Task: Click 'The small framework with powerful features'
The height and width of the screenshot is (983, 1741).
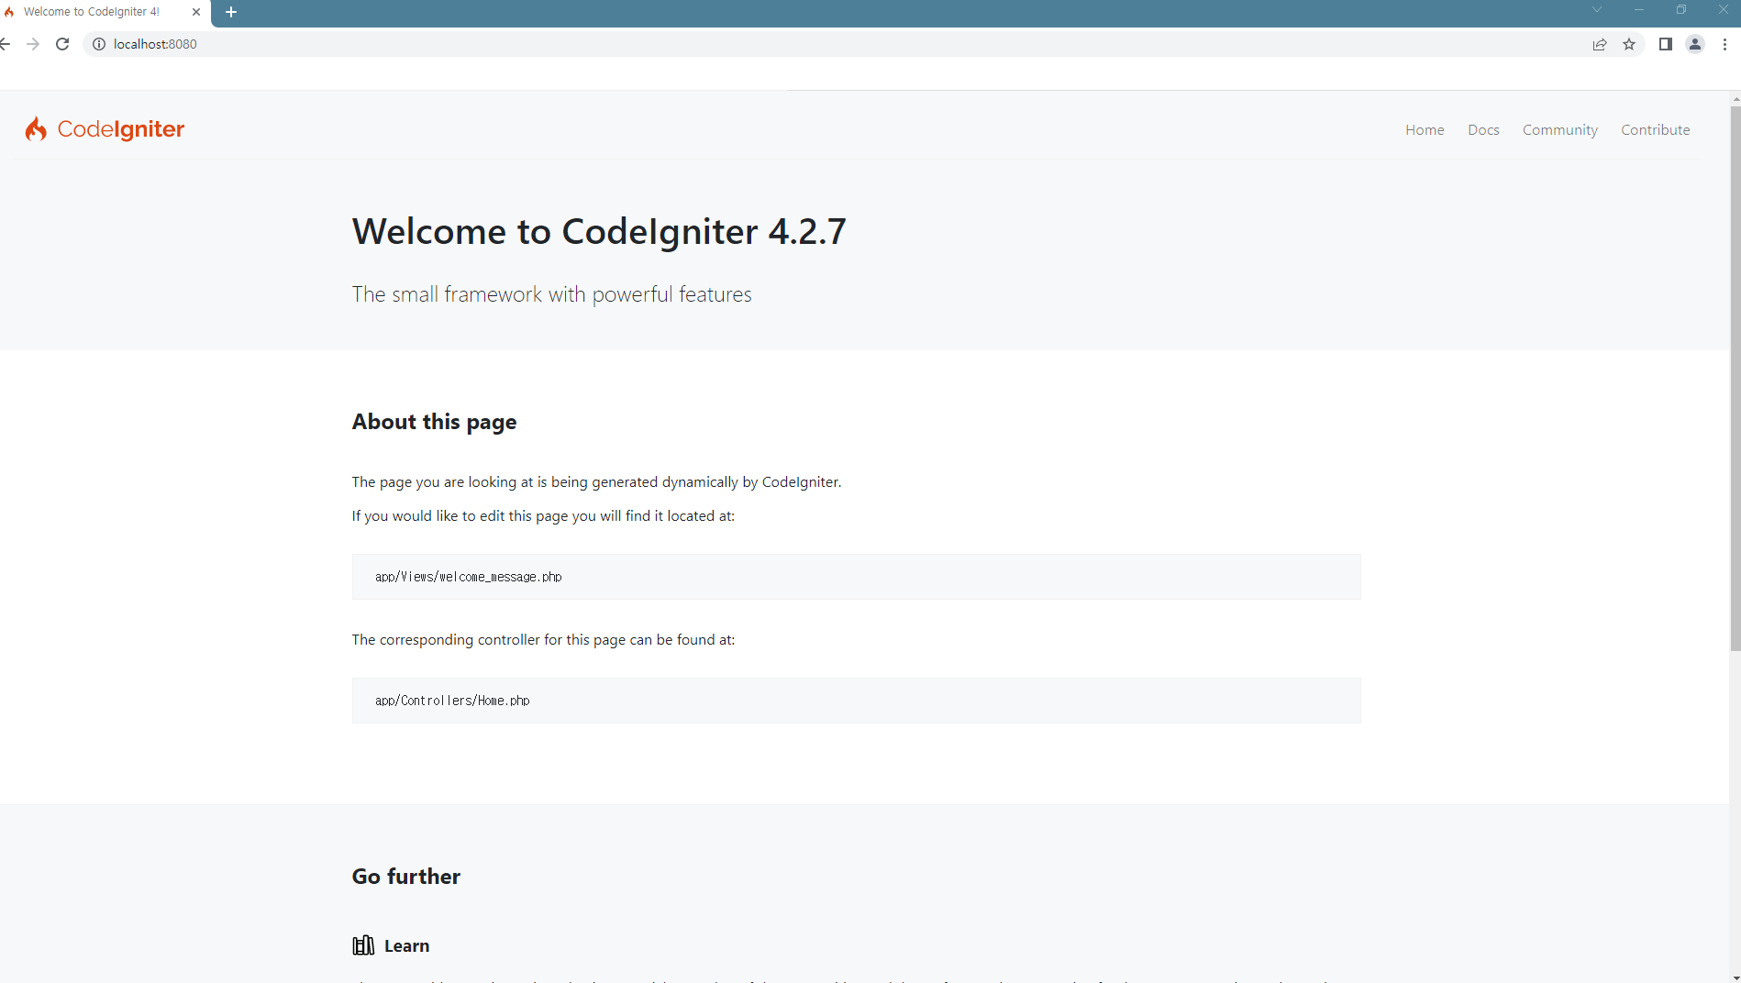Action: click(x=551, y=294)
